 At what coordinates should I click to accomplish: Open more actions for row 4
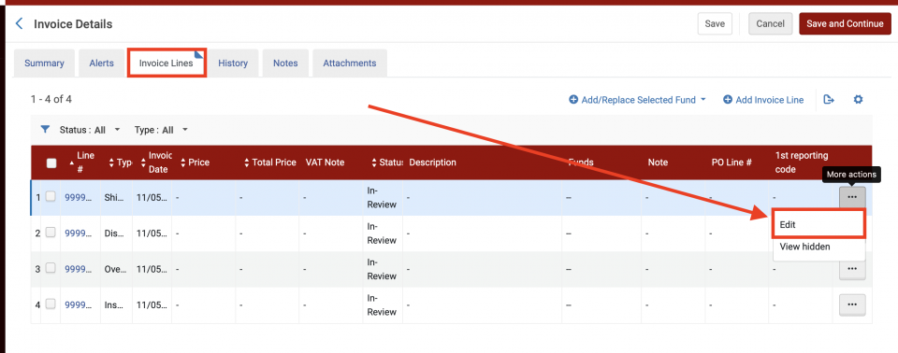point(852,305)
